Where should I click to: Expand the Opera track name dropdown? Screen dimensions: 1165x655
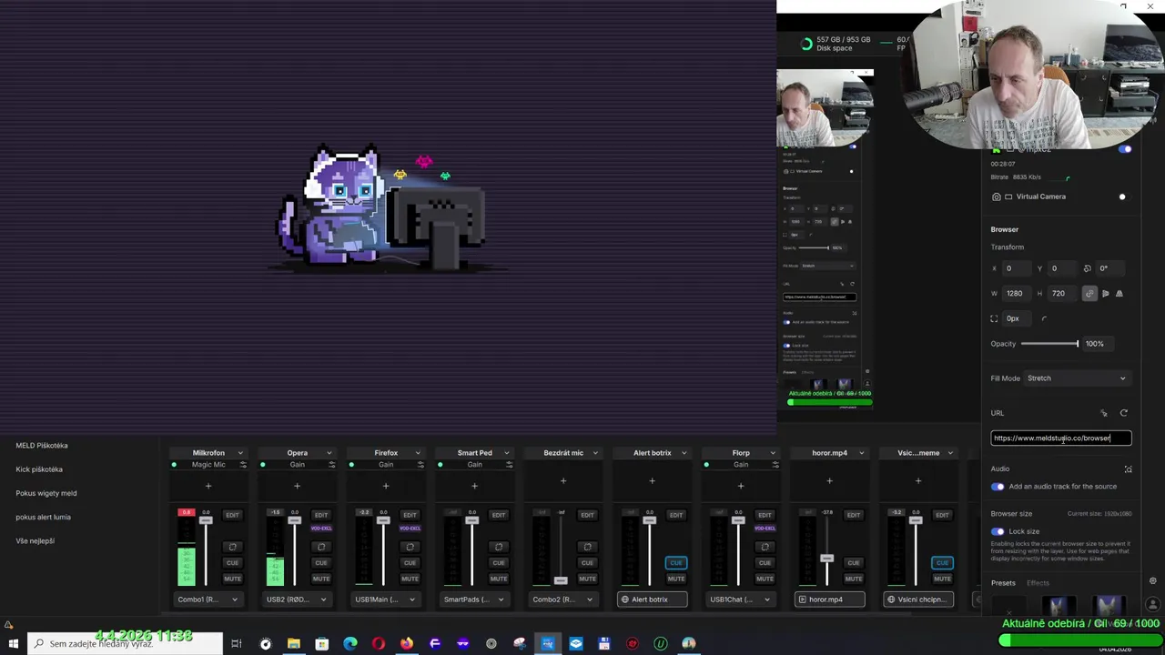point(329,453)
